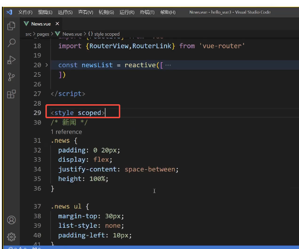Click line number 20 in gutter
This screenshot has height=249, width=299.
point(37,65)
